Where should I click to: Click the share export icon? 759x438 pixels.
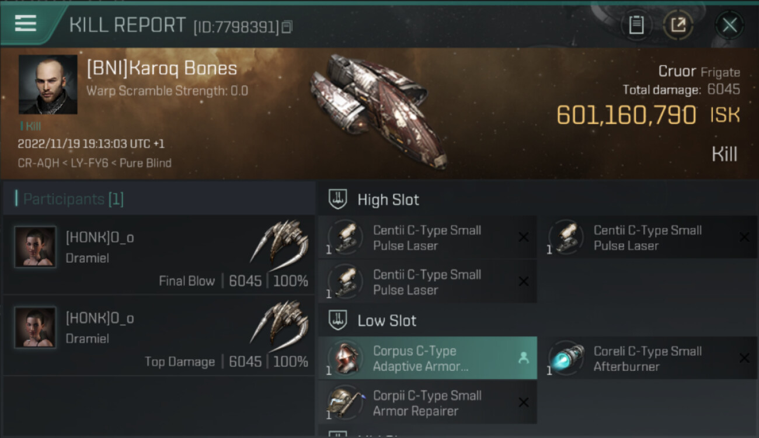tap(678, 25)
